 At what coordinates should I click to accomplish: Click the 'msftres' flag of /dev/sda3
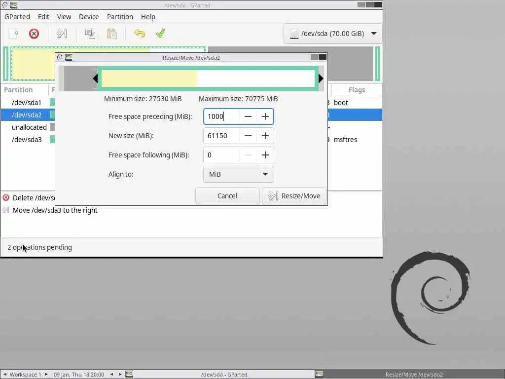tap(345, 140)
